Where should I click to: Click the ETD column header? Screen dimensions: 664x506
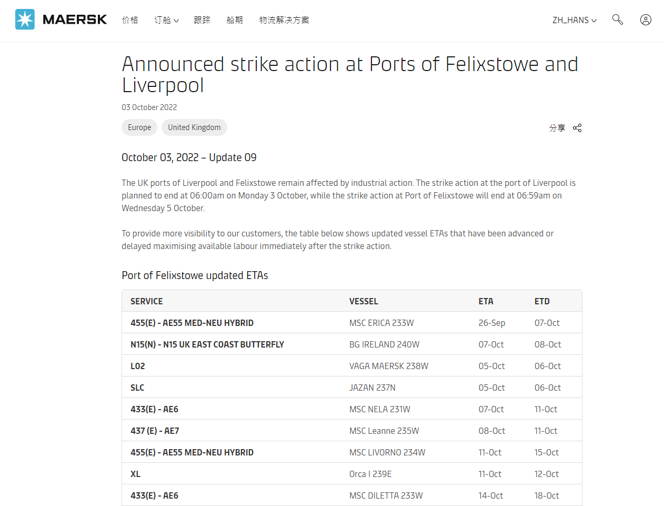[542, 301]
